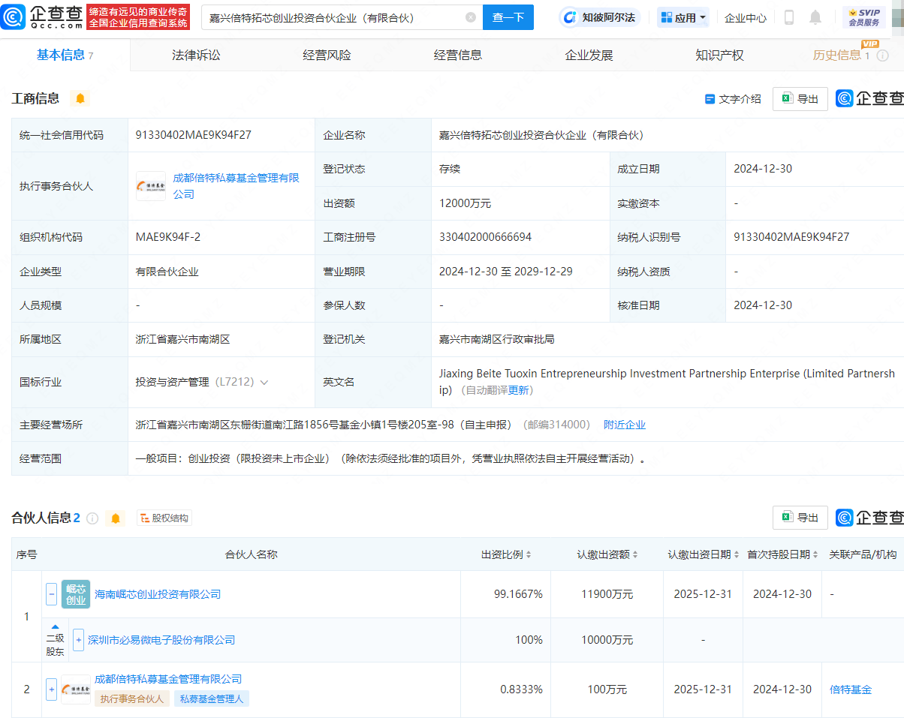Toggle 文字介绍 view
The image size is (904, 718).
pos(733,99)
